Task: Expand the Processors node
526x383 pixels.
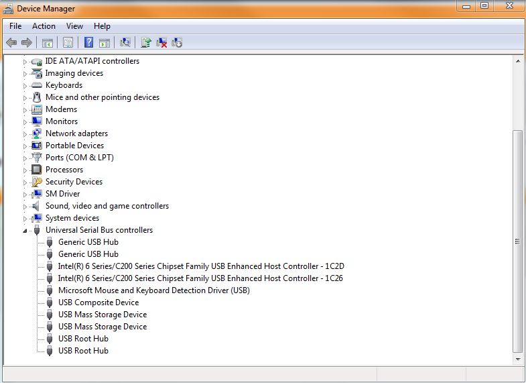Action: point(25,170)
